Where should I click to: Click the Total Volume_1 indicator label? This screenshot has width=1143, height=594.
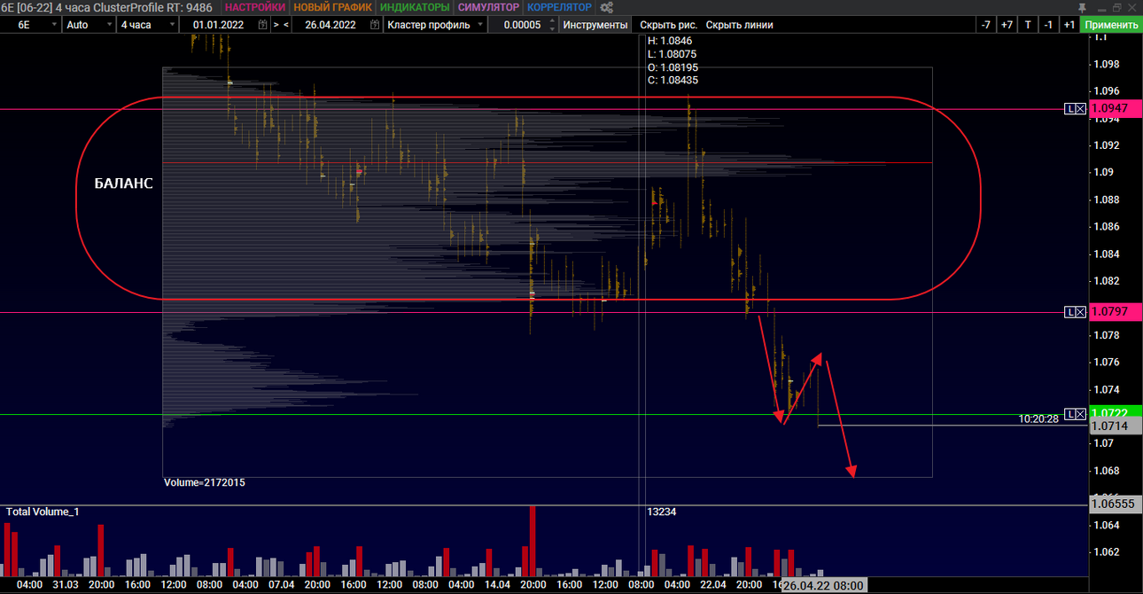tap(43, 512)
